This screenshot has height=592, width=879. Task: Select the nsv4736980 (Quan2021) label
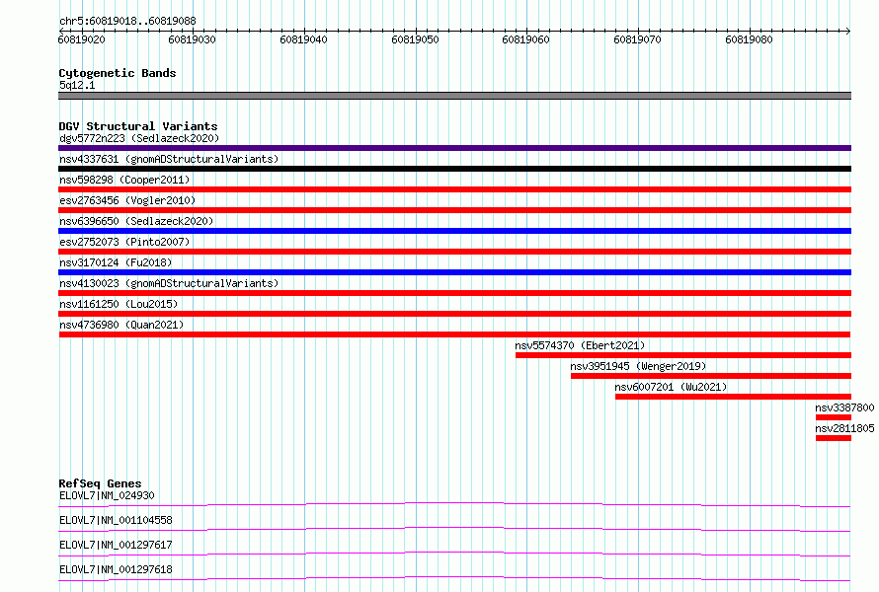pos(121,325)
